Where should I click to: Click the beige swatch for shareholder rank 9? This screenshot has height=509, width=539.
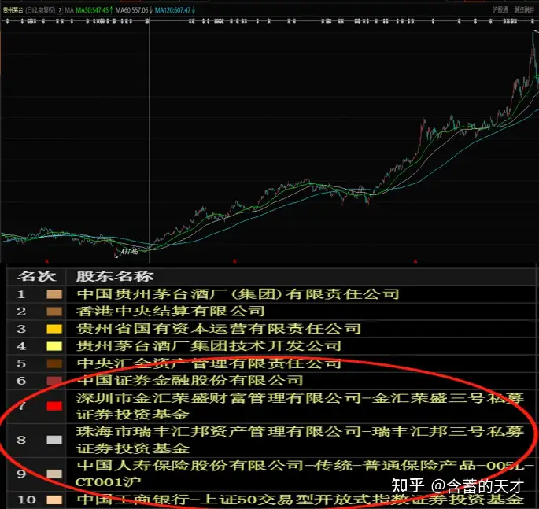[x=54, y=474]
